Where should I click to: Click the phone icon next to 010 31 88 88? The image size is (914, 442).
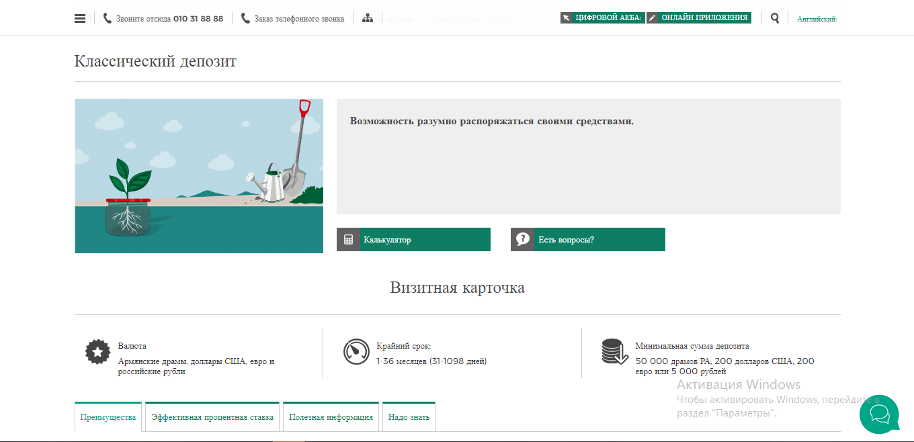(x=107, y=17)
